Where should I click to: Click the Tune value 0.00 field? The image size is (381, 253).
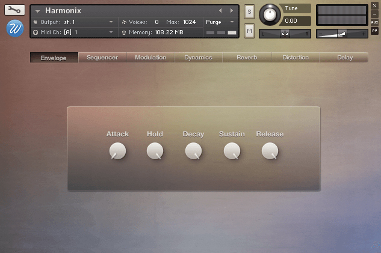tap(295, 21)
